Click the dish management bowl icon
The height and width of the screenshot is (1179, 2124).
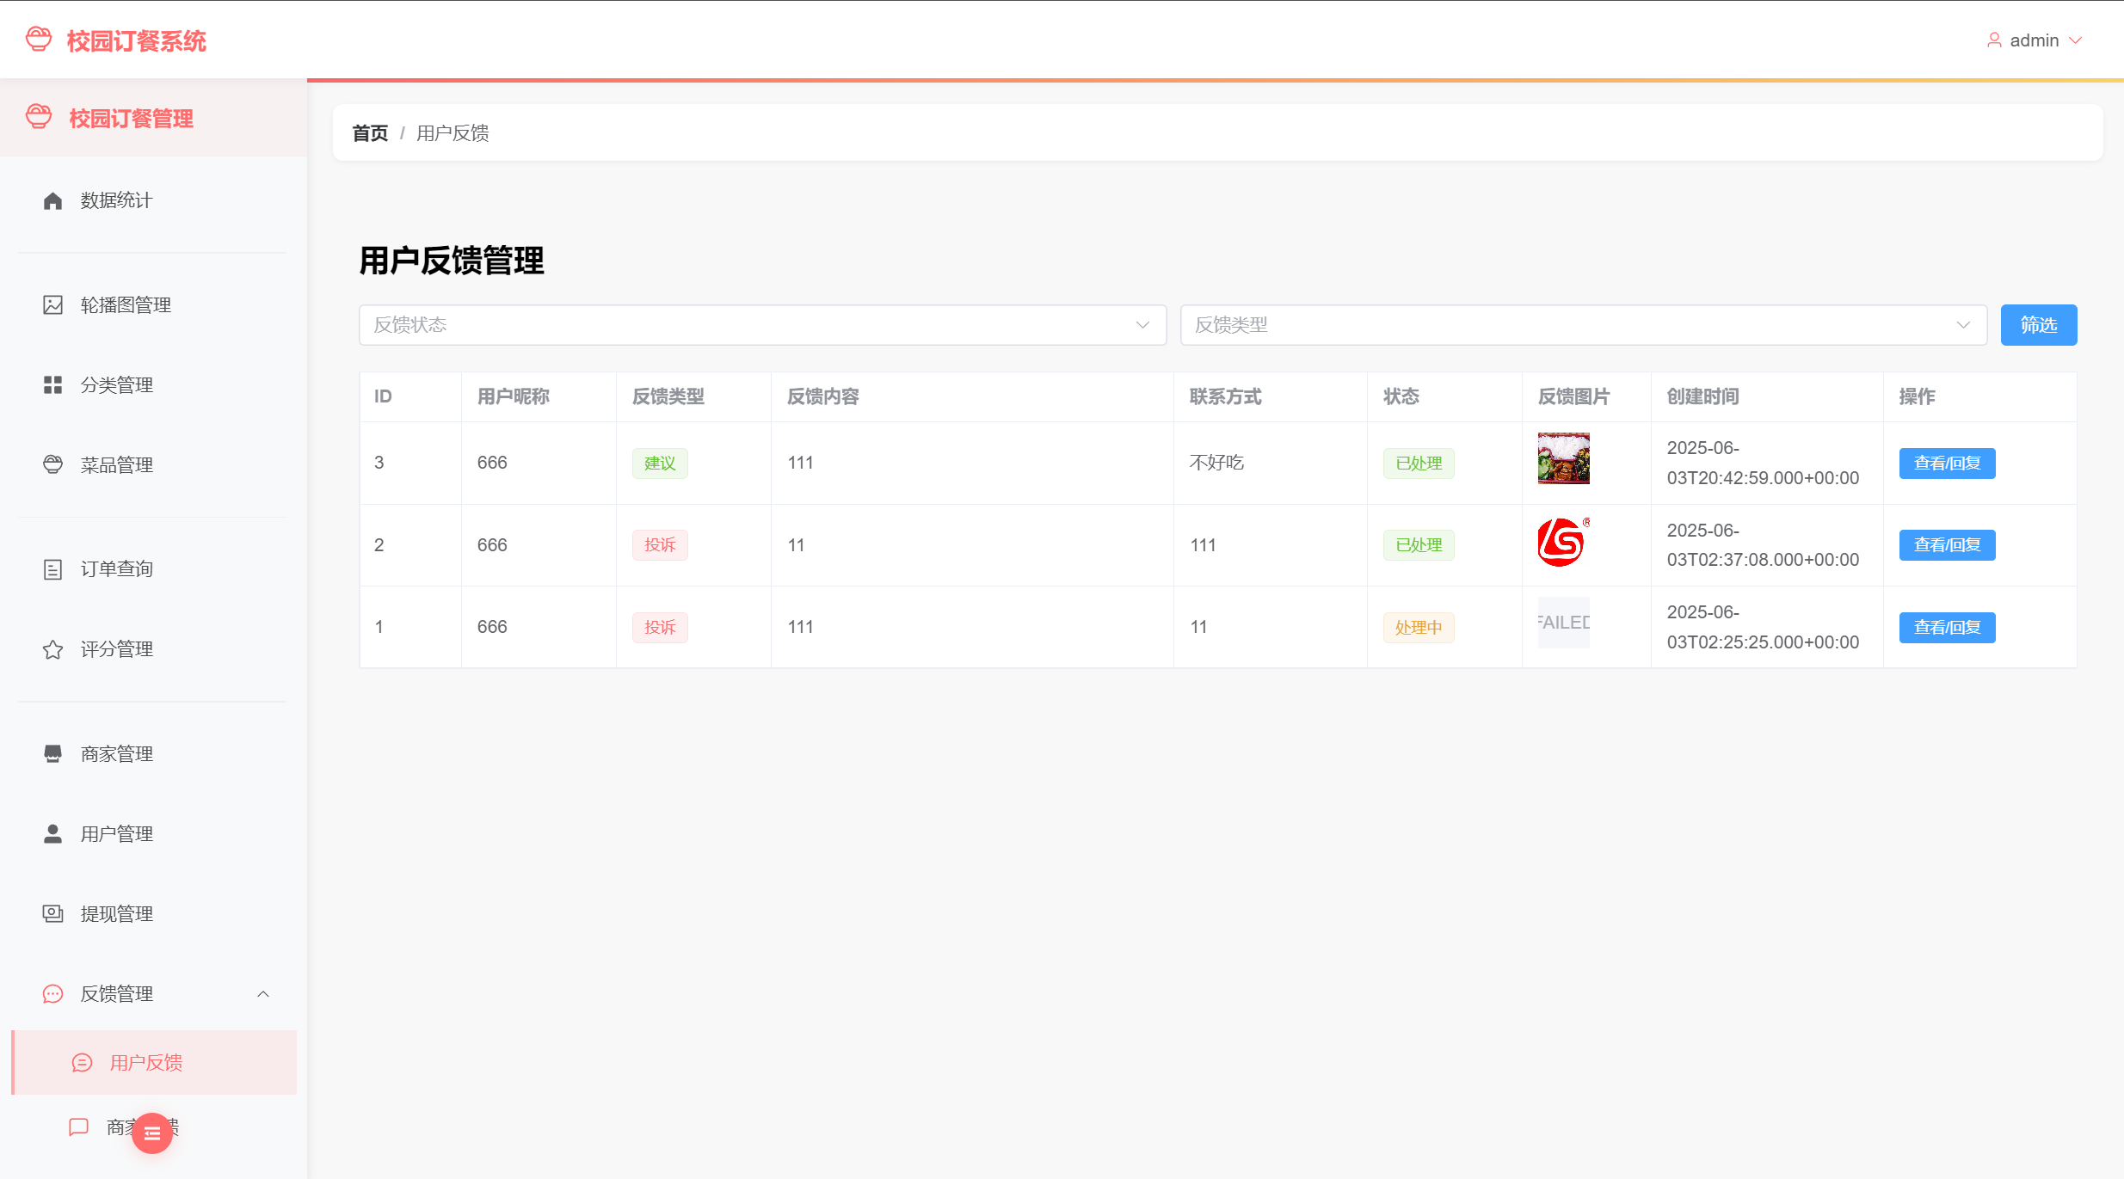pyautogui.click(x=52, y=465)
